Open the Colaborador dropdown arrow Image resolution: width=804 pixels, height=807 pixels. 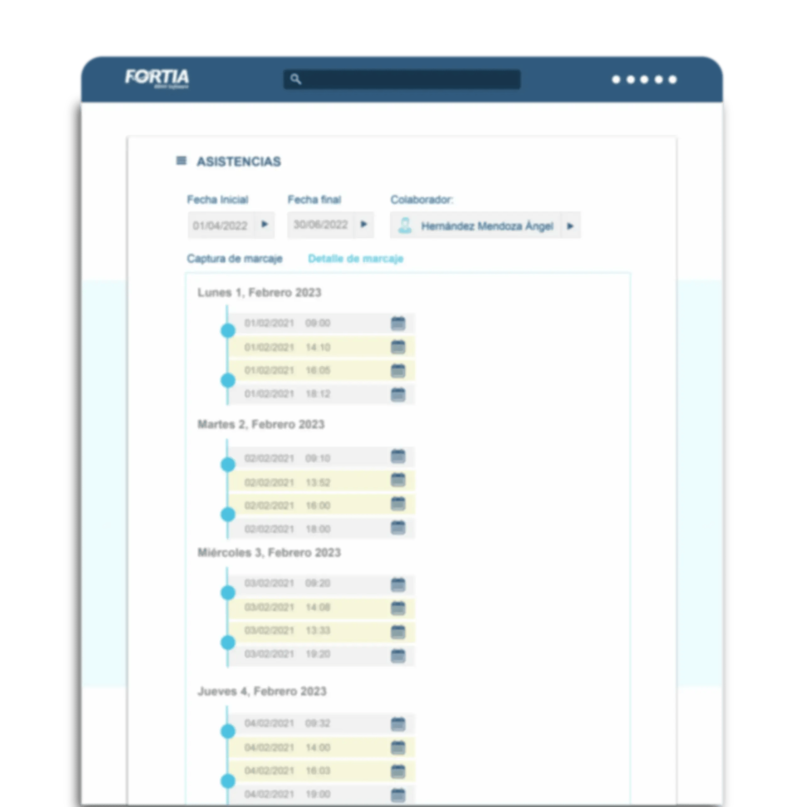click(570, 226)
